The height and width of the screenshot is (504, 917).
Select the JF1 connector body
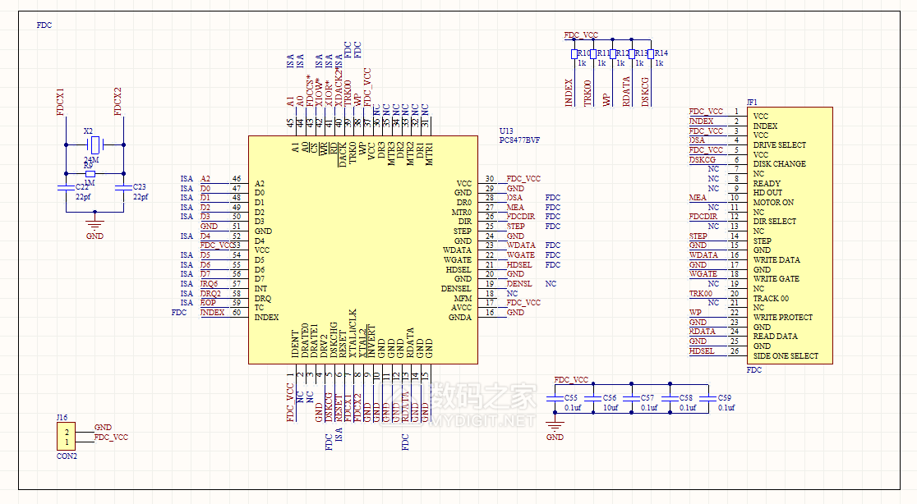pyautogui.click(x=790, y=236)
